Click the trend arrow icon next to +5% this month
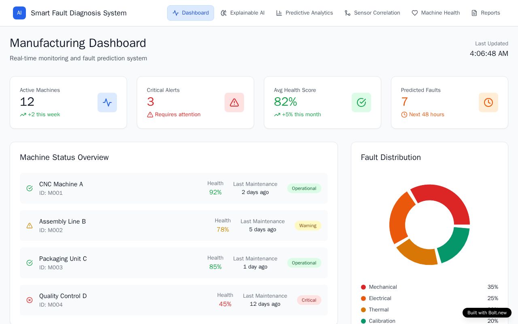Viewport: 518px width, 324px height. click(x=277, y=115)
